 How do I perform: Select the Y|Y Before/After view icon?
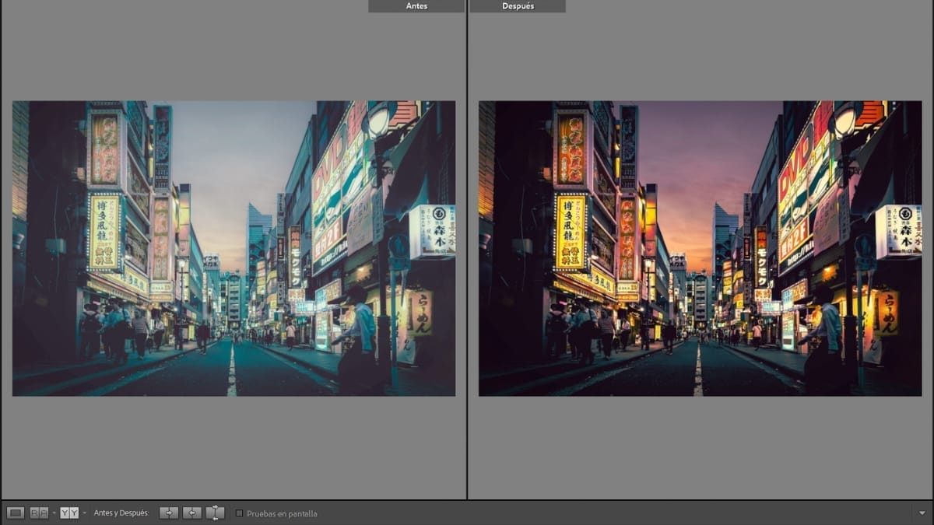click(68, 513)
